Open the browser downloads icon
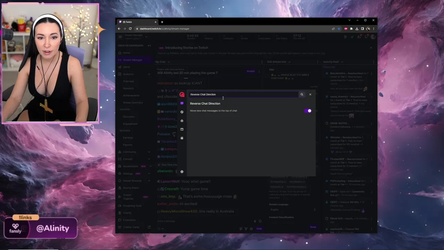 tap(357, 29)
